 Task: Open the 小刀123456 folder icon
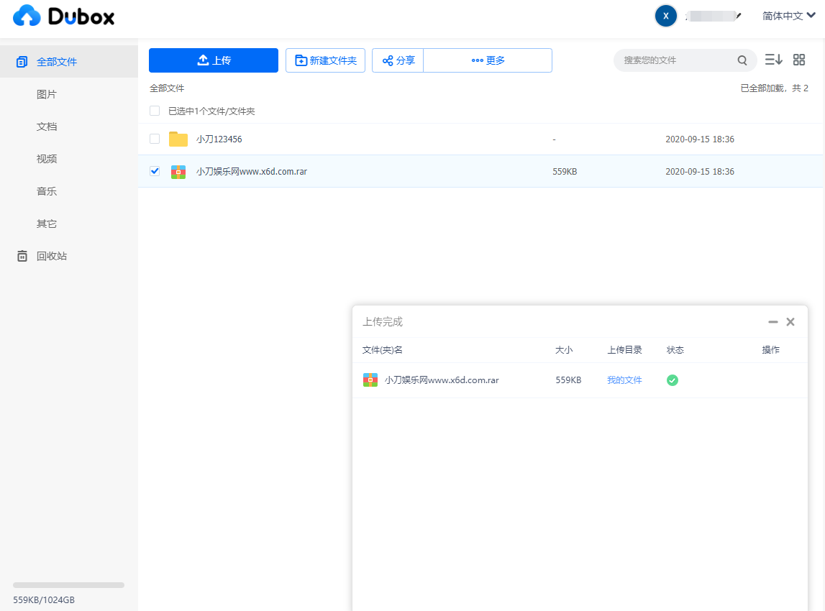[178, 139]
